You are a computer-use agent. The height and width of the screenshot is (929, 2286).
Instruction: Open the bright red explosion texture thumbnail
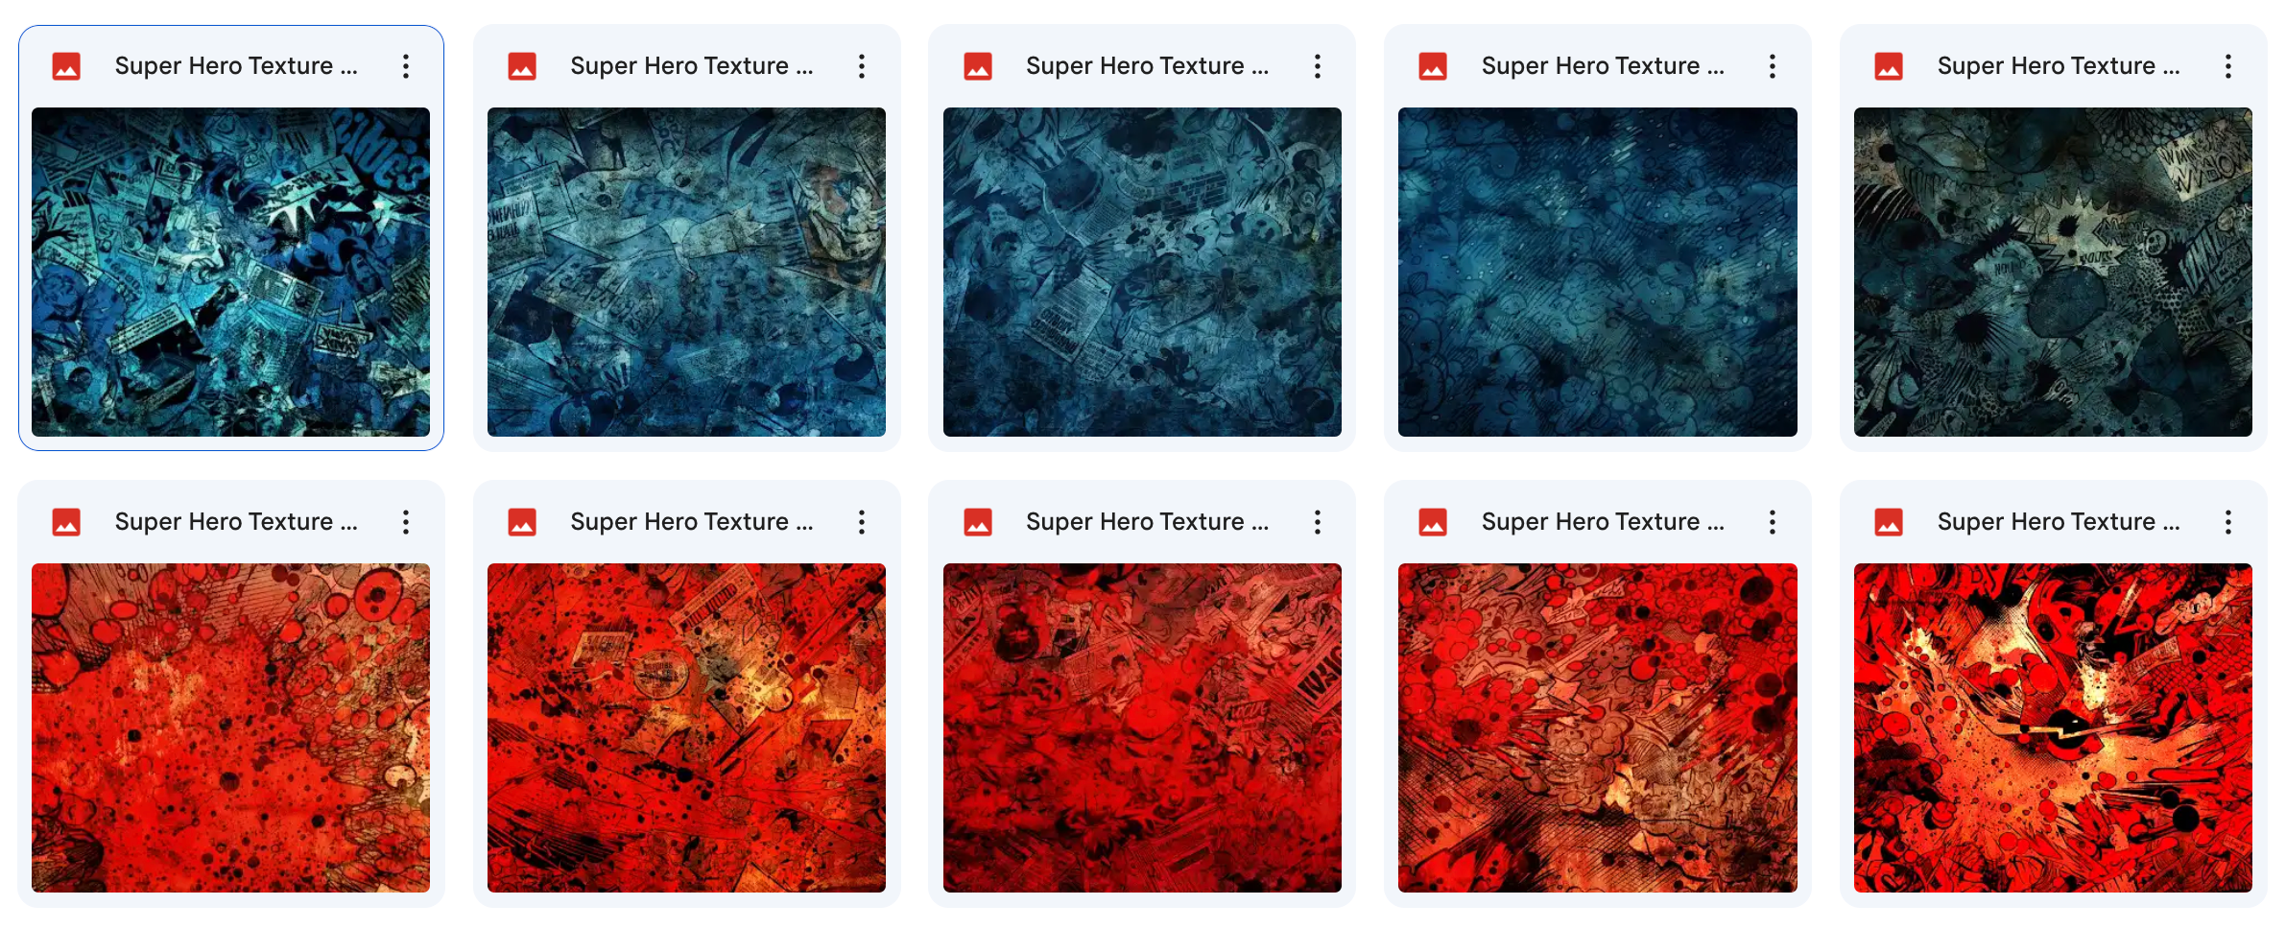click(2053, 727)
